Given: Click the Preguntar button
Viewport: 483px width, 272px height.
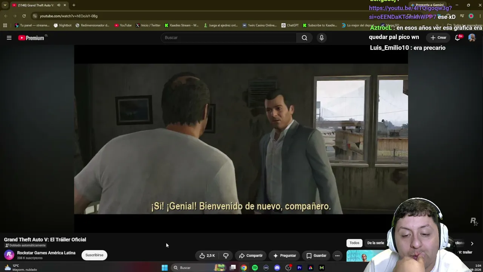Looking at the screenshot, I should pyautogui.click(x=285, y=256).
